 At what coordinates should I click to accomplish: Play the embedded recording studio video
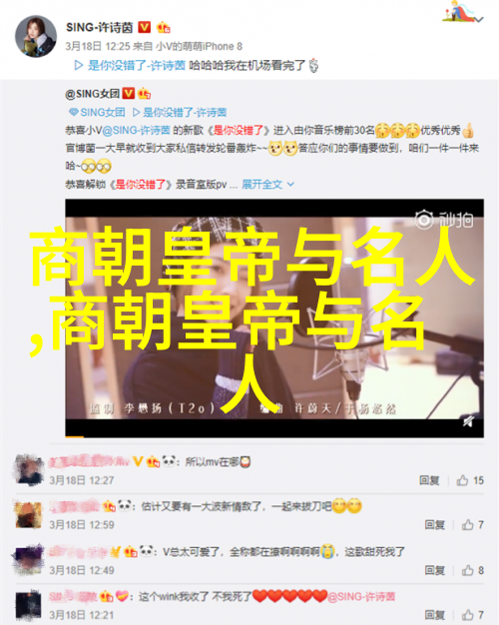(x=274, y=318)
